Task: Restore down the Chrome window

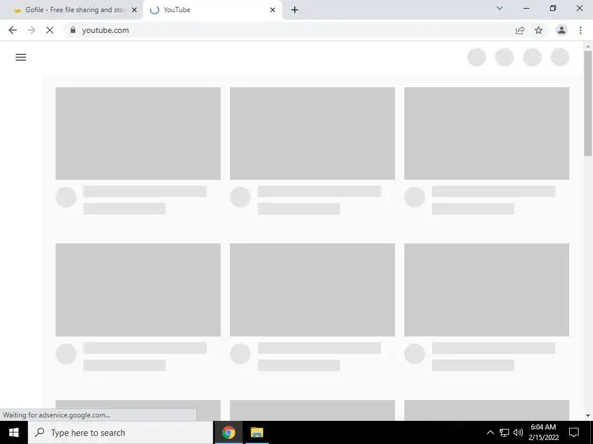Action: click(553, 8)
